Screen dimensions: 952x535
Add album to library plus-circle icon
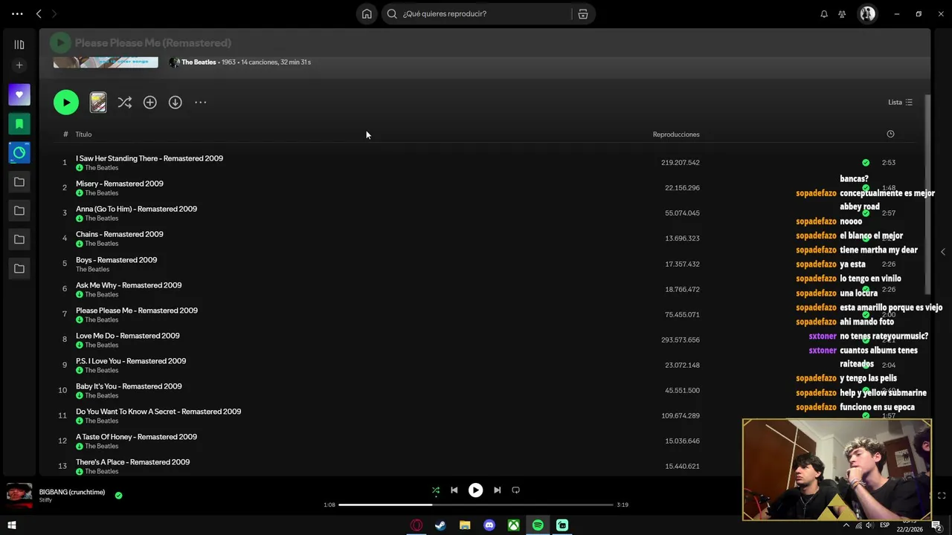(x=150, y=103)
